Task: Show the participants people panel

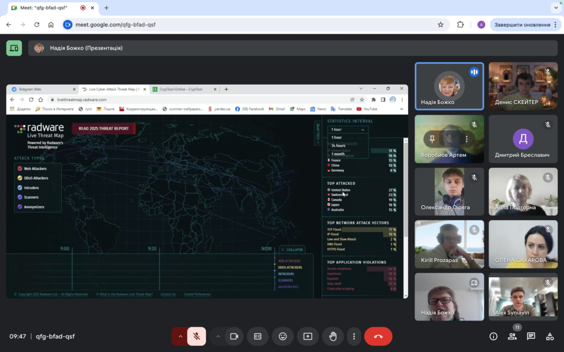Action: tap(512, 337)
